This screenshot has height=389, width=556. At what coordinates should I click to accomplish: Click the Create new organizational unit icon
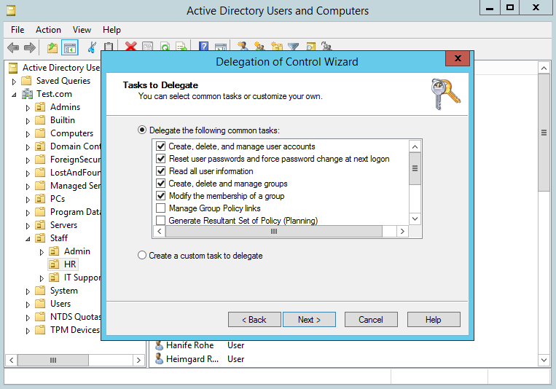click(277, 47)
